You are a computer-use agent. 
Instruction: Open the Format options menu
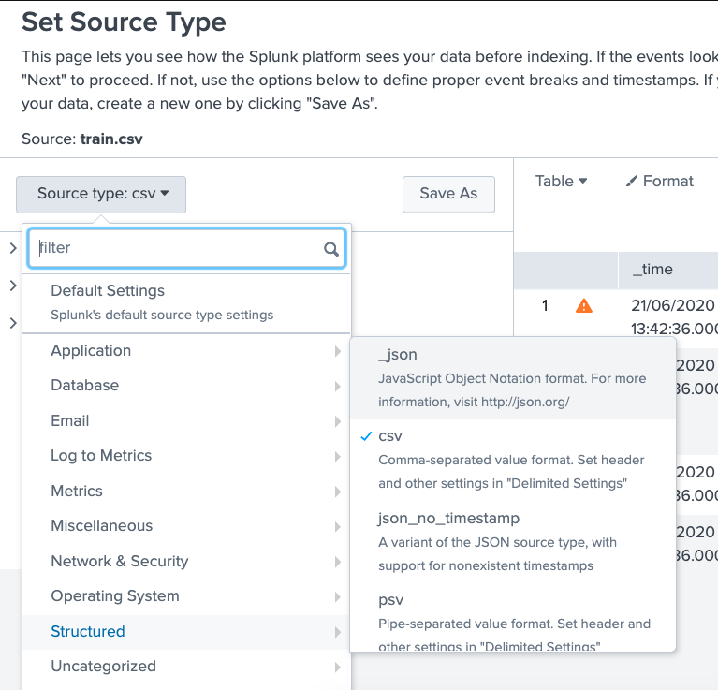[x=659, y=182]
